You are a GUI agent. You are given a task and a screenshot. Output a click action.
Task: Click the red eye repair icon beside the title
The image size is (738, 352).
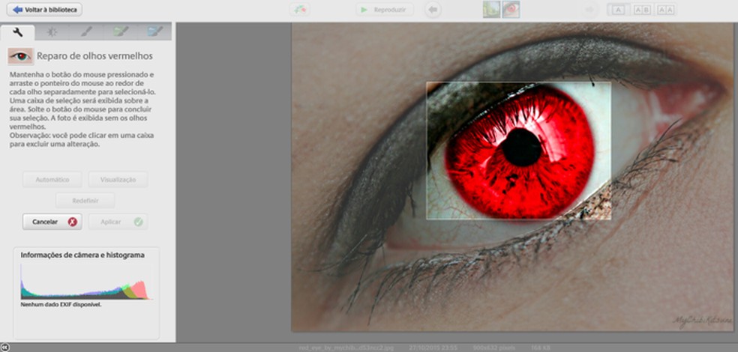[21, 56]
